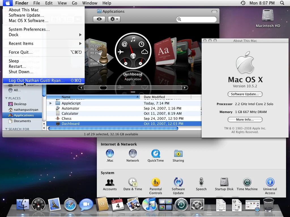Open the Trash in Dock
Screen dimensions: 290x217
pyautogui.click(x=268, y=205)
